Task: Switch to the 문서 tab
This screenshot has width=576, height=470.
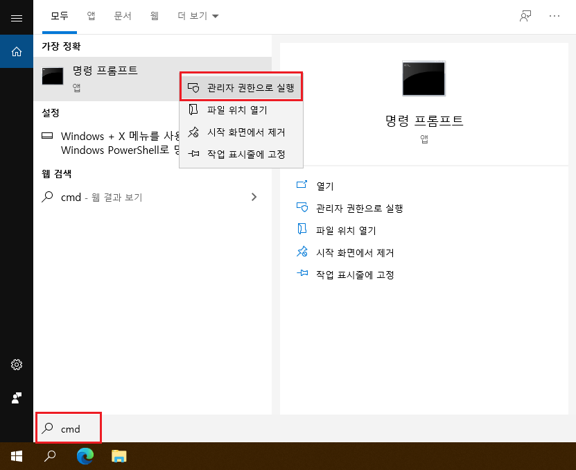Action: point(123,16)
